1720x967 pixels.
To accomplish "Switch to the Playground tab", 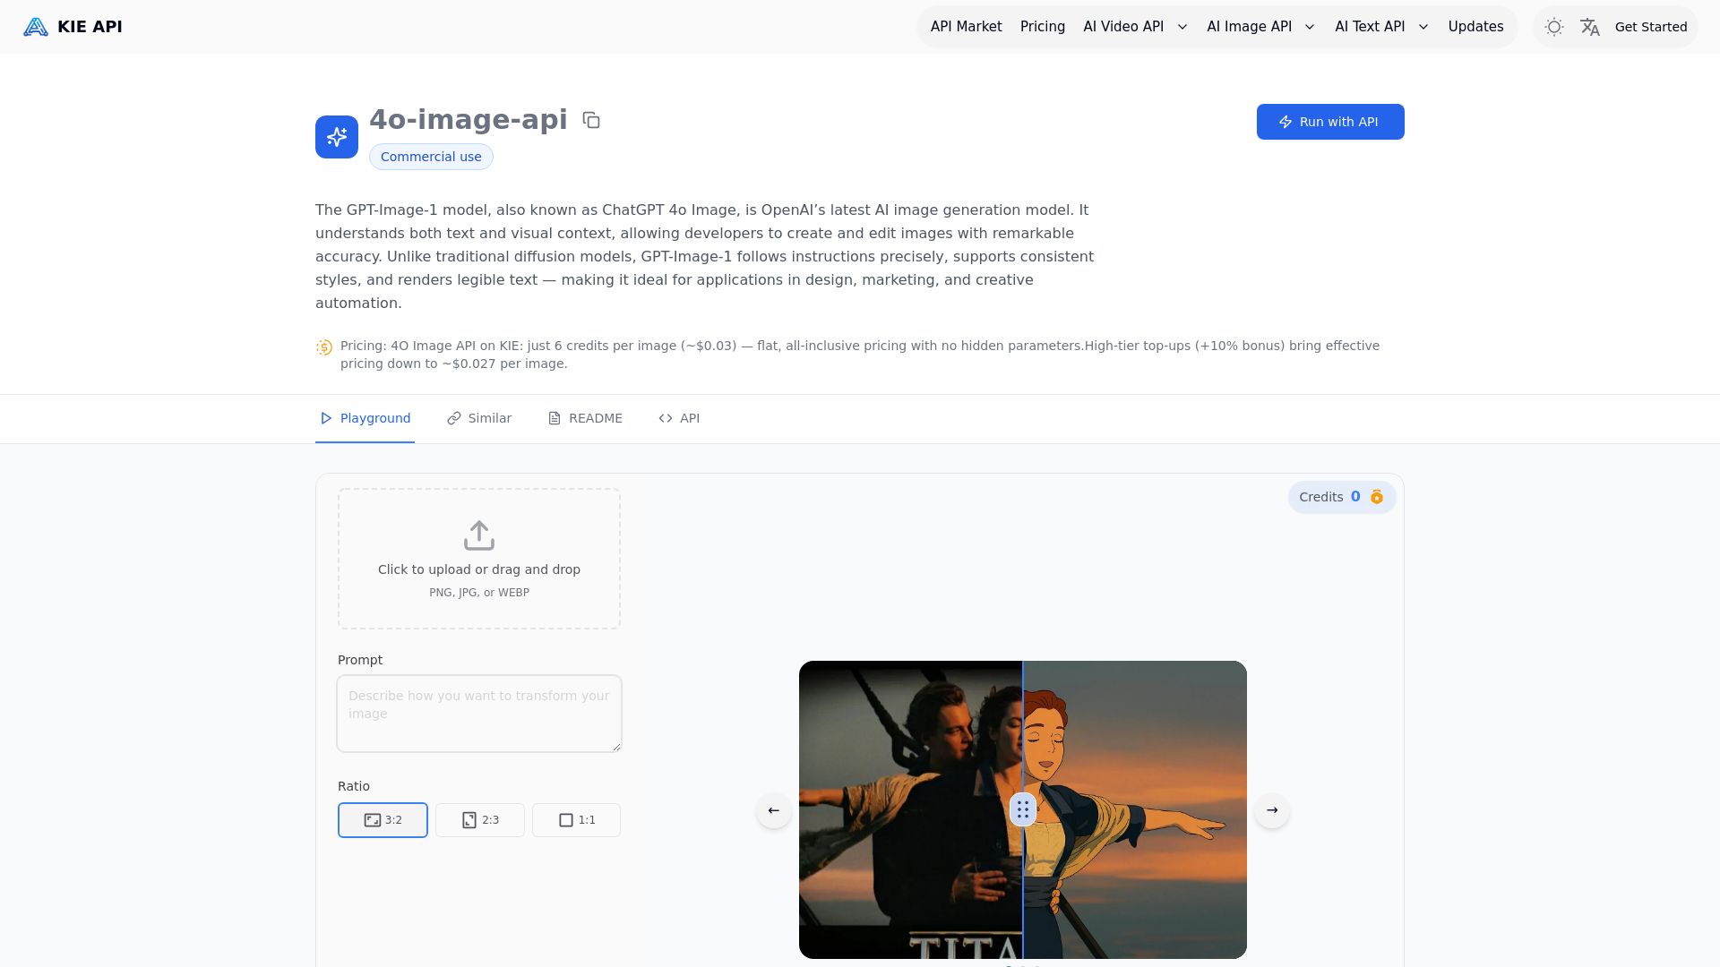I will [x=365, y=418].
